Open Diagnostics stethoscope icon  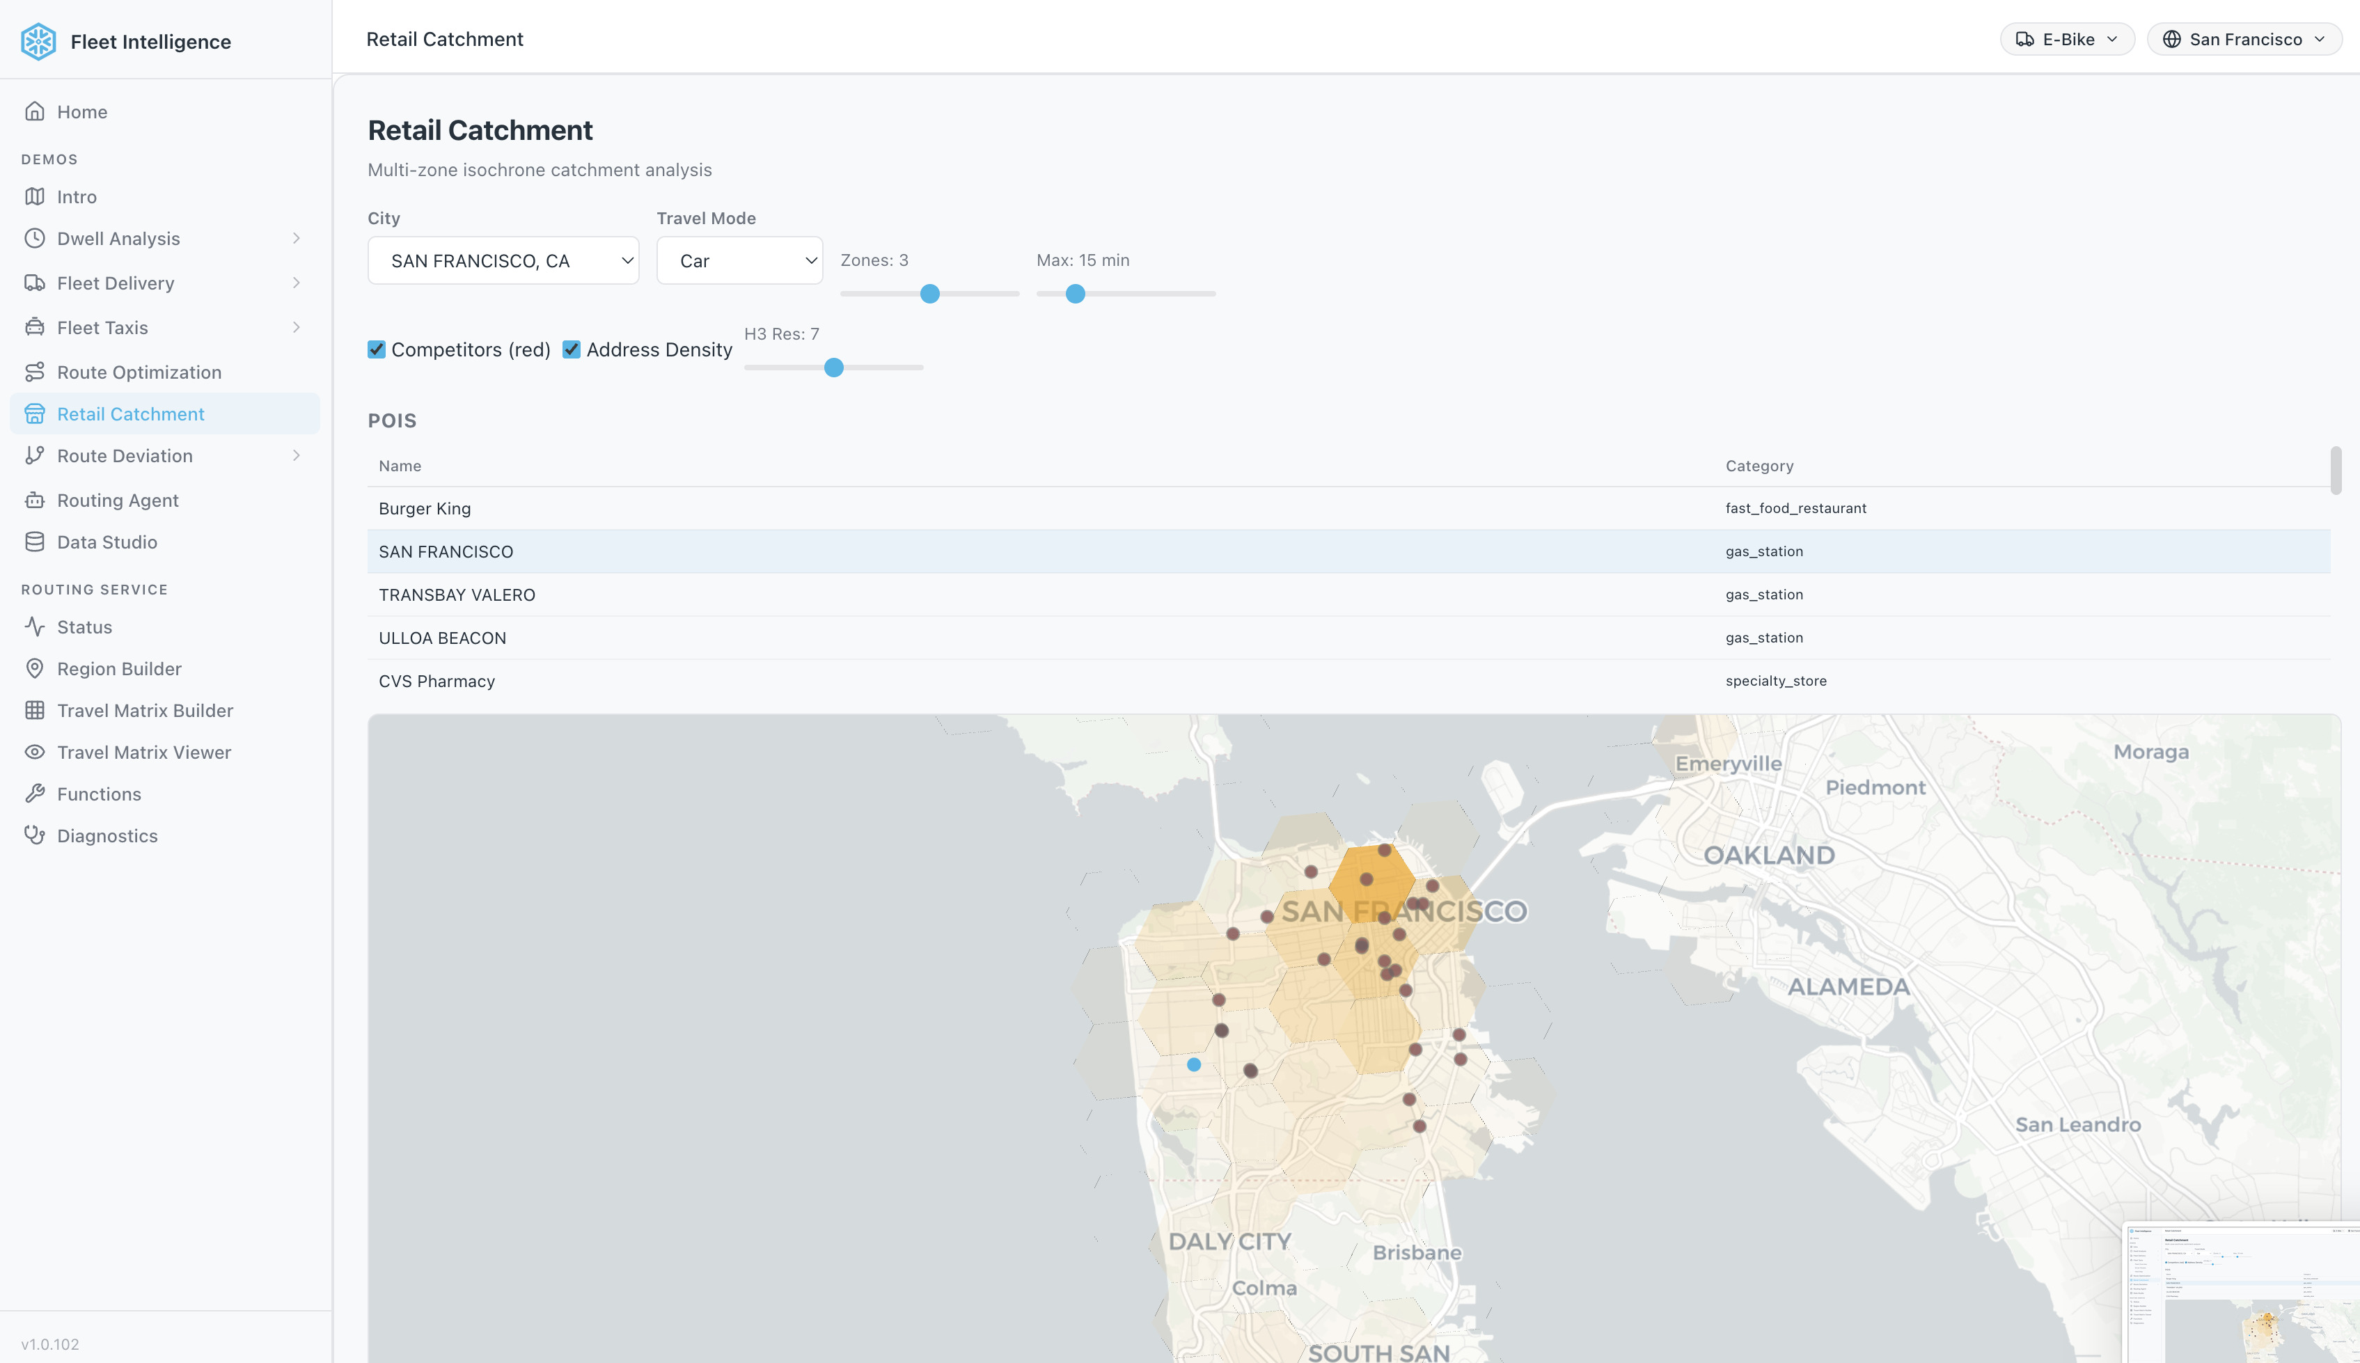(x=35, y=835)
